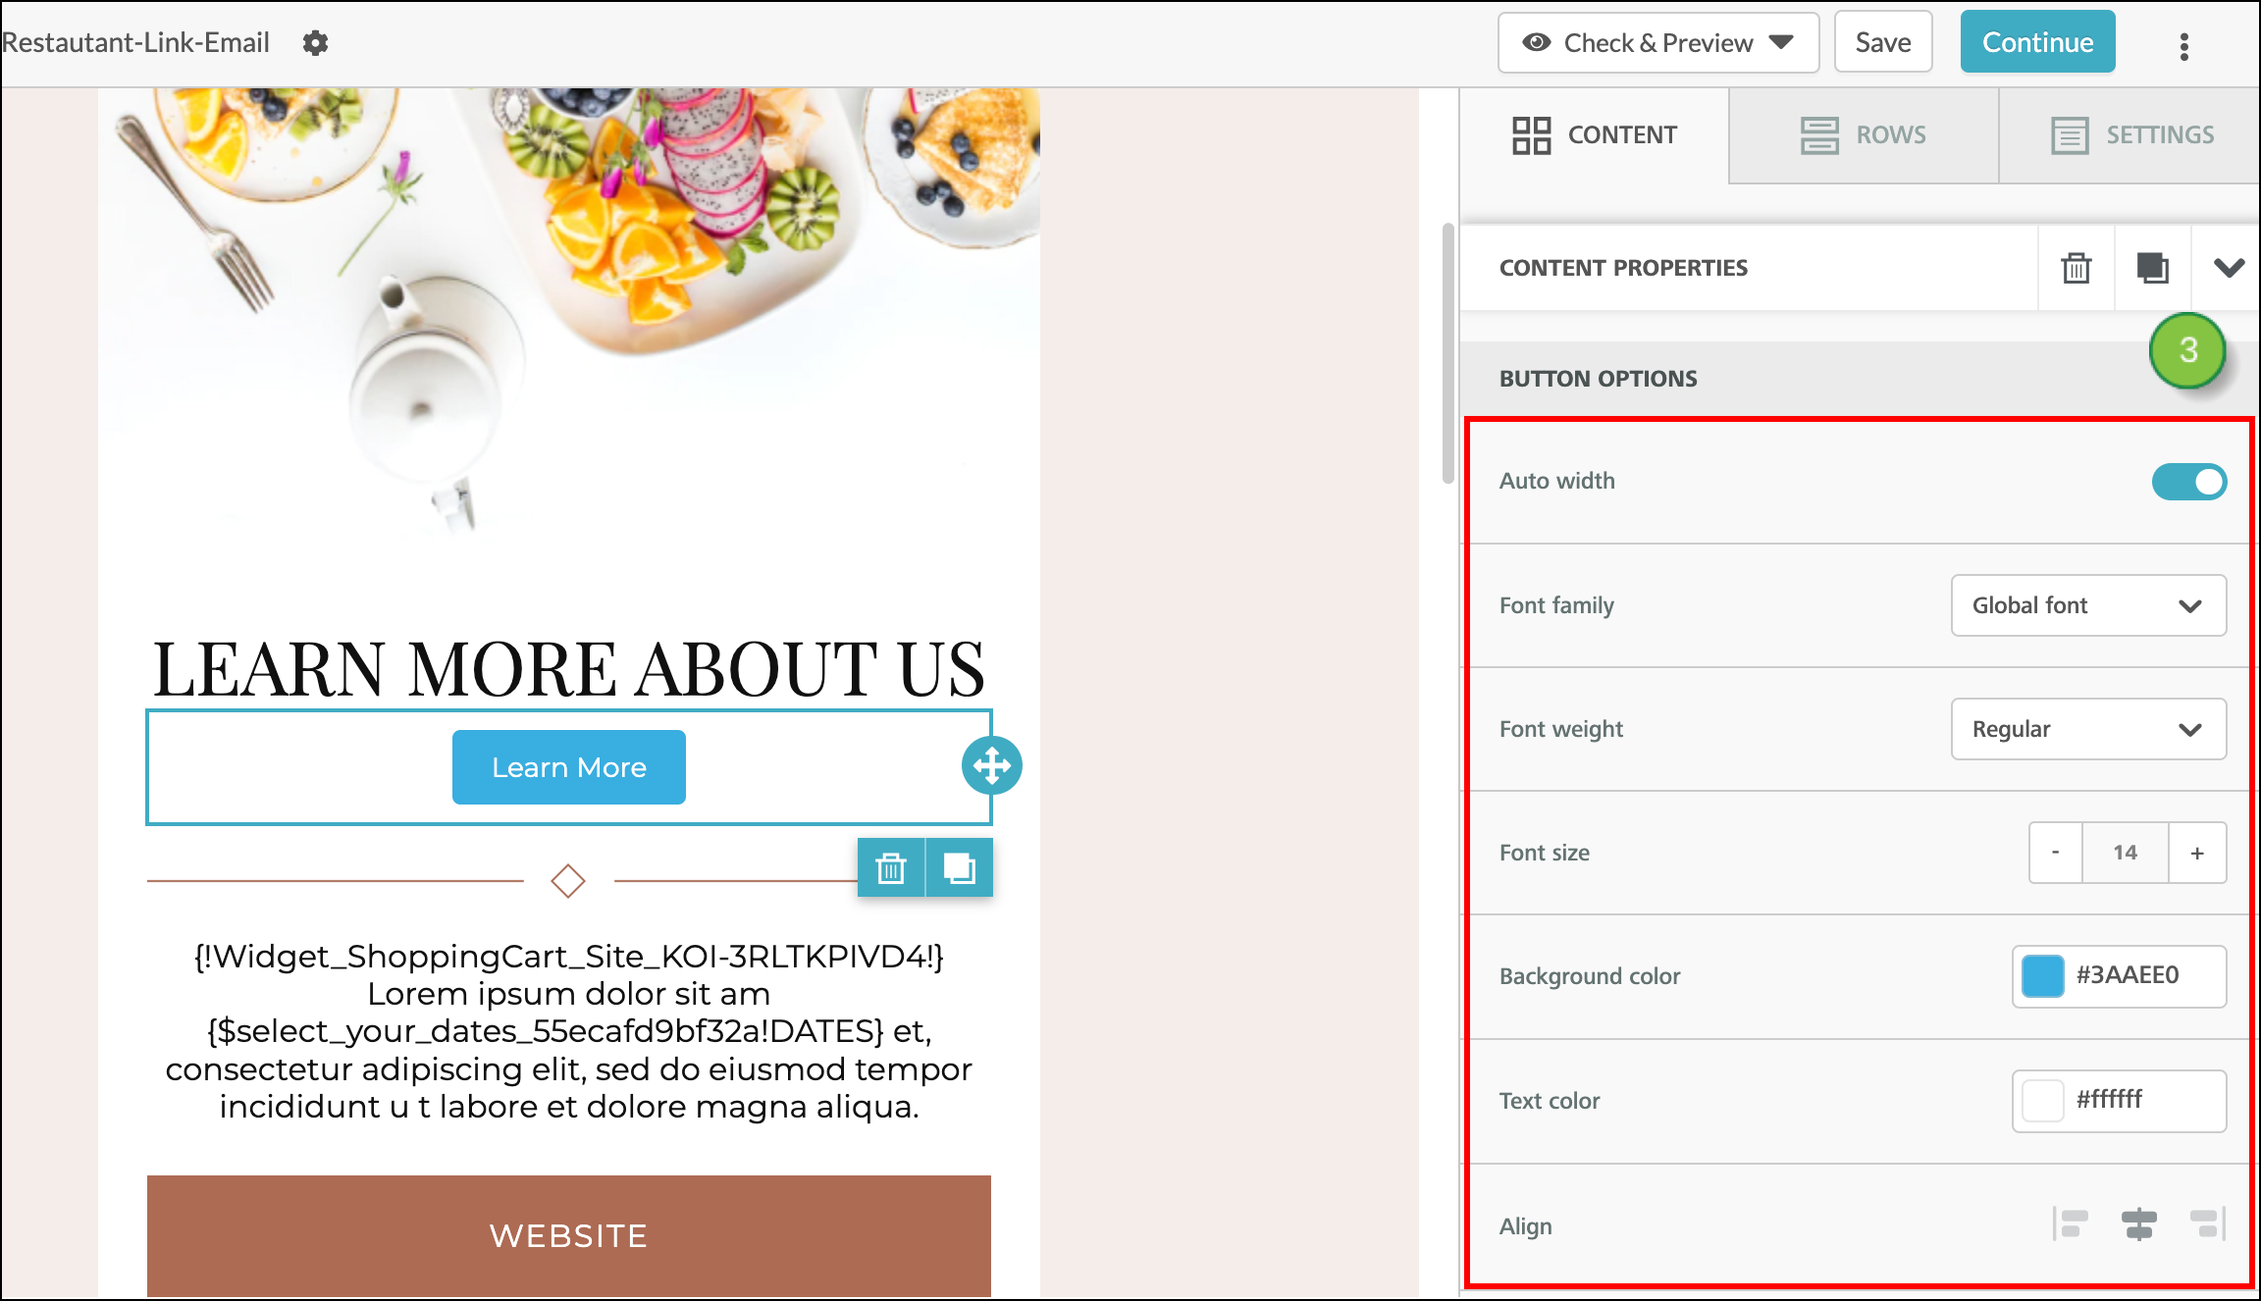Screen dimensions: 2261x1301
Task: Open the Font family dropdown
Action: pos(2088,605)
